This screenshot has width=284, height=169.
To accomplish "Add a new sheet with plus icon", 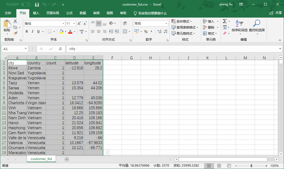I will [x=67, y=159].
